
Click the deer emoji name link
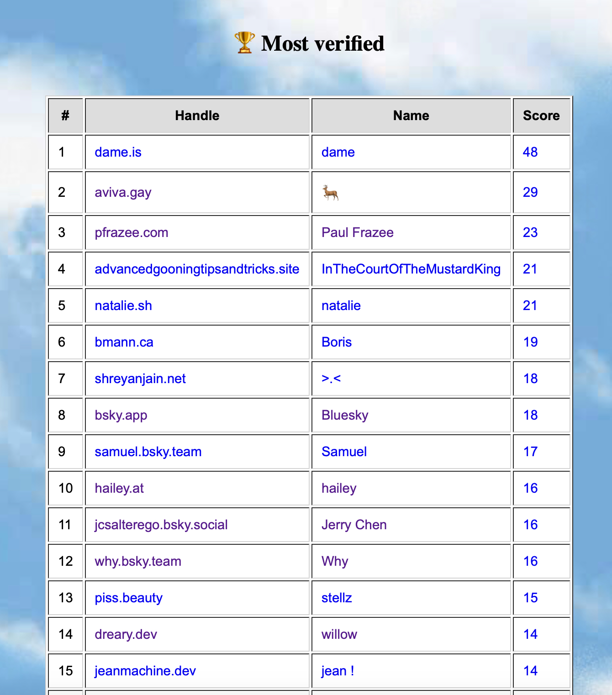[x=330, y=193]
